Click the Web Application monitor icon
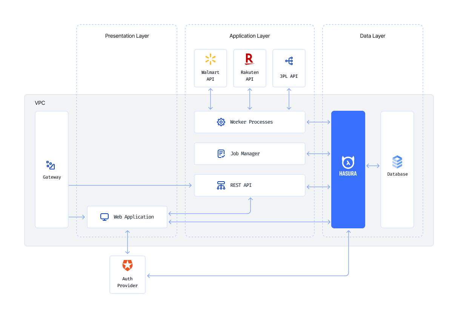Image resolution: width=458 pixels, height=318 pixels. (x=105, y=217)
